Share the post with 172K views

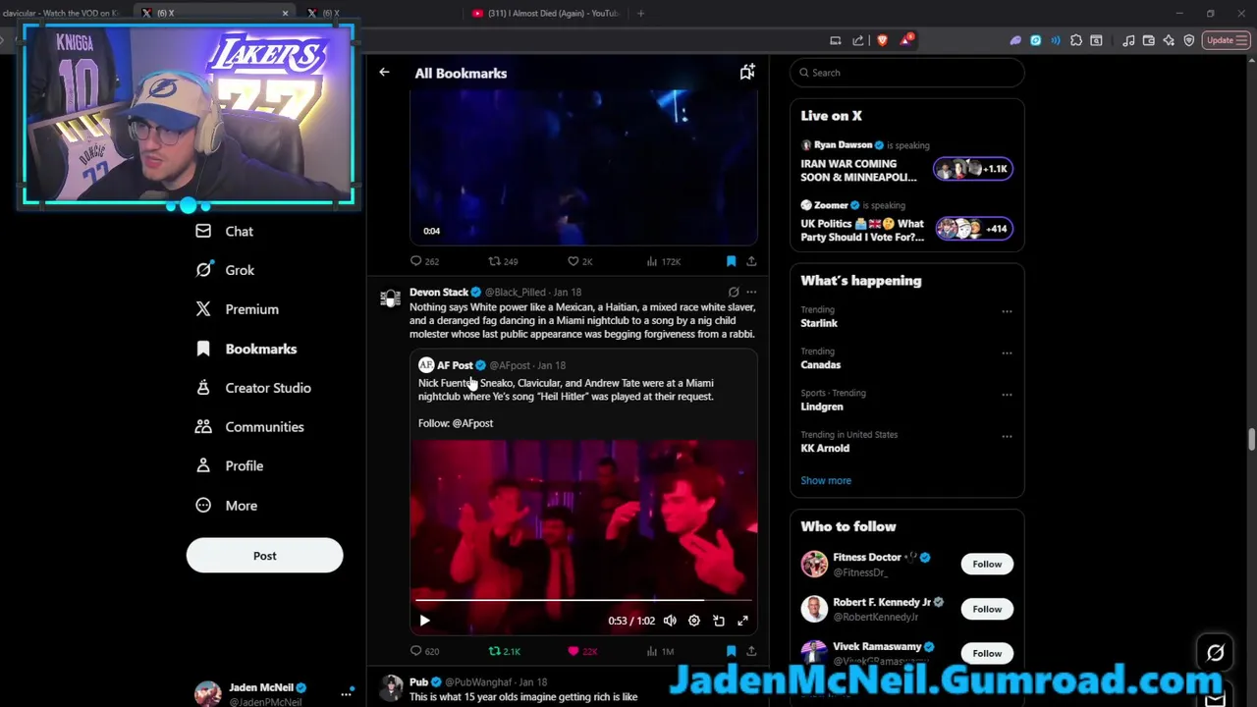click(x=751, y=261)
